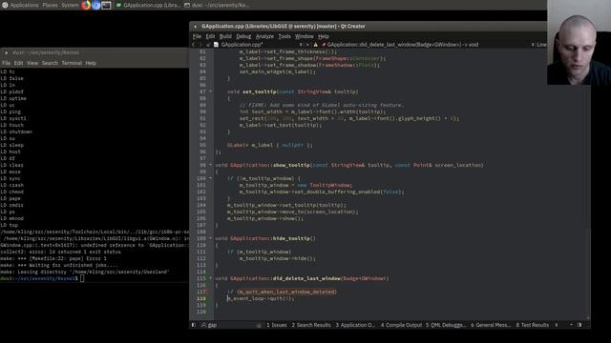The image size is (611, 343).
Task: Open the GApplication.cpp open-documents dropdown
Action: click(301, 45)
